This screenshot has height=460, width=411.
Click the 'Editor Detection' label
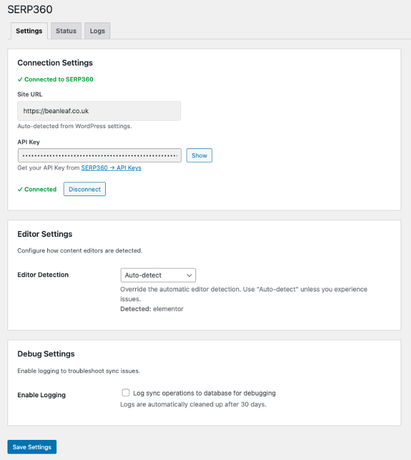pos(43,275)
